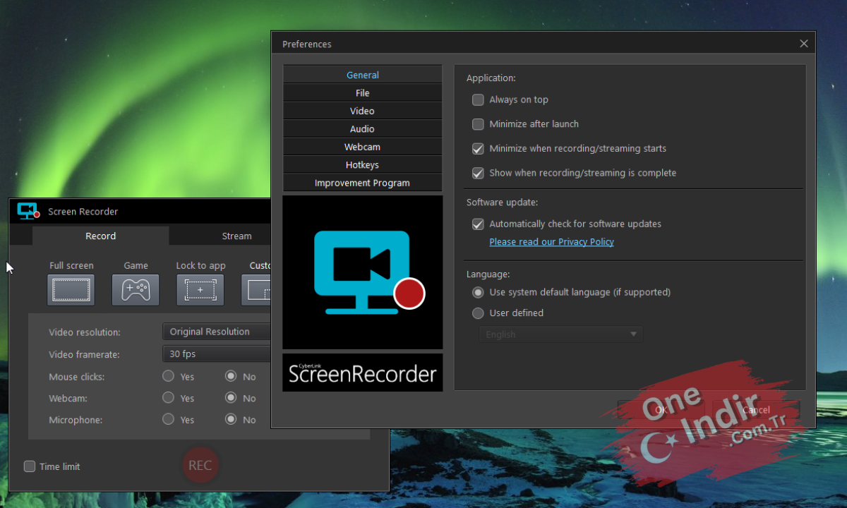This screenshot has width=847, height=508.
Task: Open the Please read our Privacy Policy link
Action: pos(552,242)
